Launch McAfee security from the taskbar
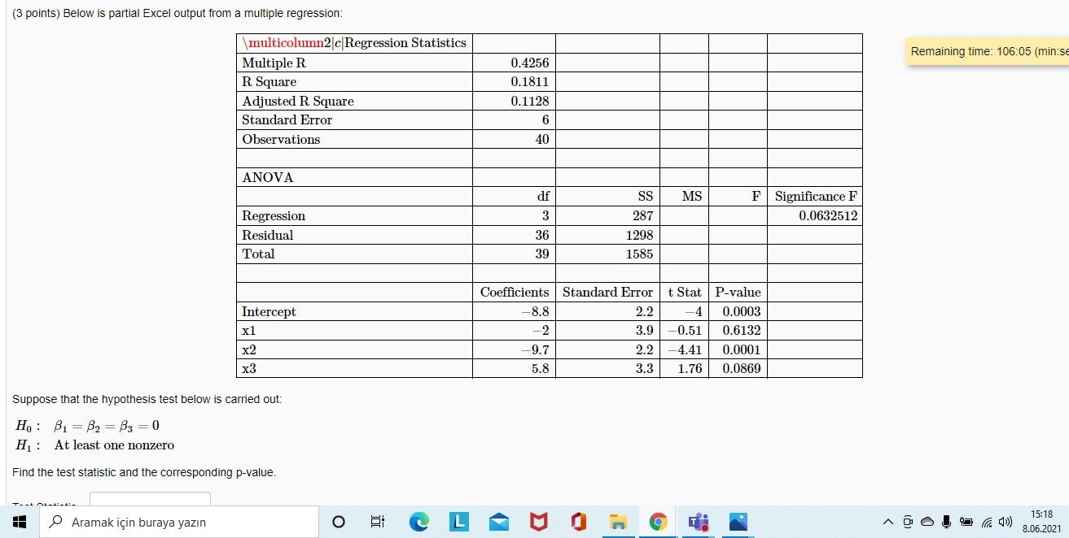The width and height of the screenshot is (1069, 538). pos(538,523)
